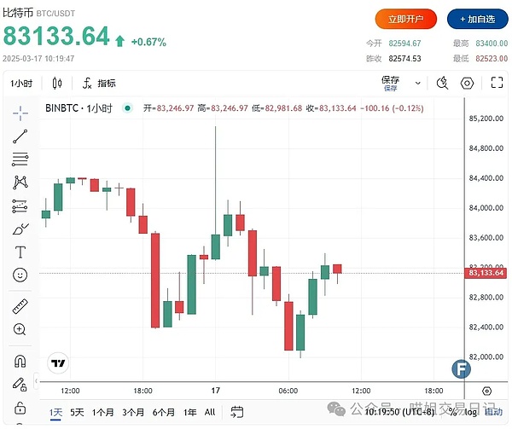Expand the 保存 layout dropdown arrow

point(417,84)
